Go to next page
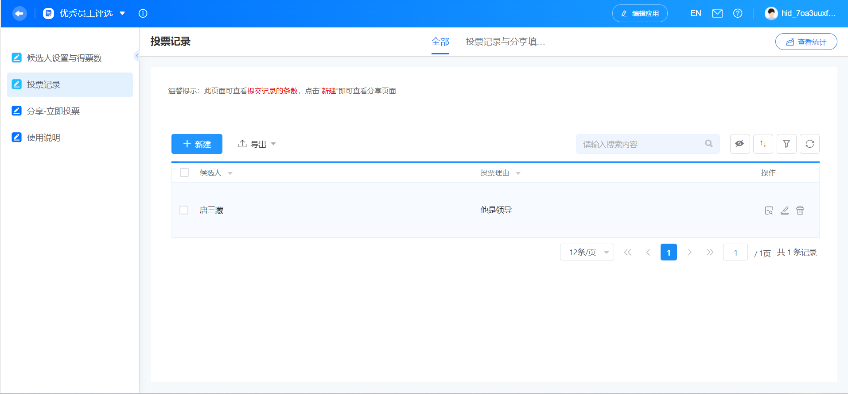The height and width of the screenshot is (394, 848). 689,252
